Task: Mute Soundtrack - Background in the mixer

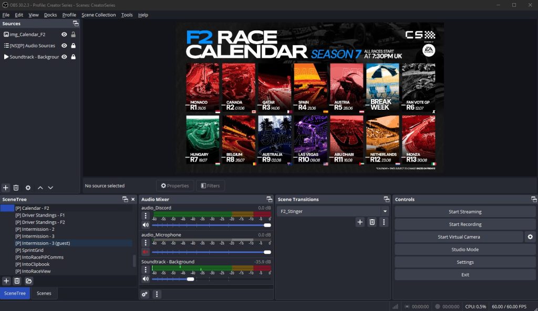Action: click(x=146, y=279)
